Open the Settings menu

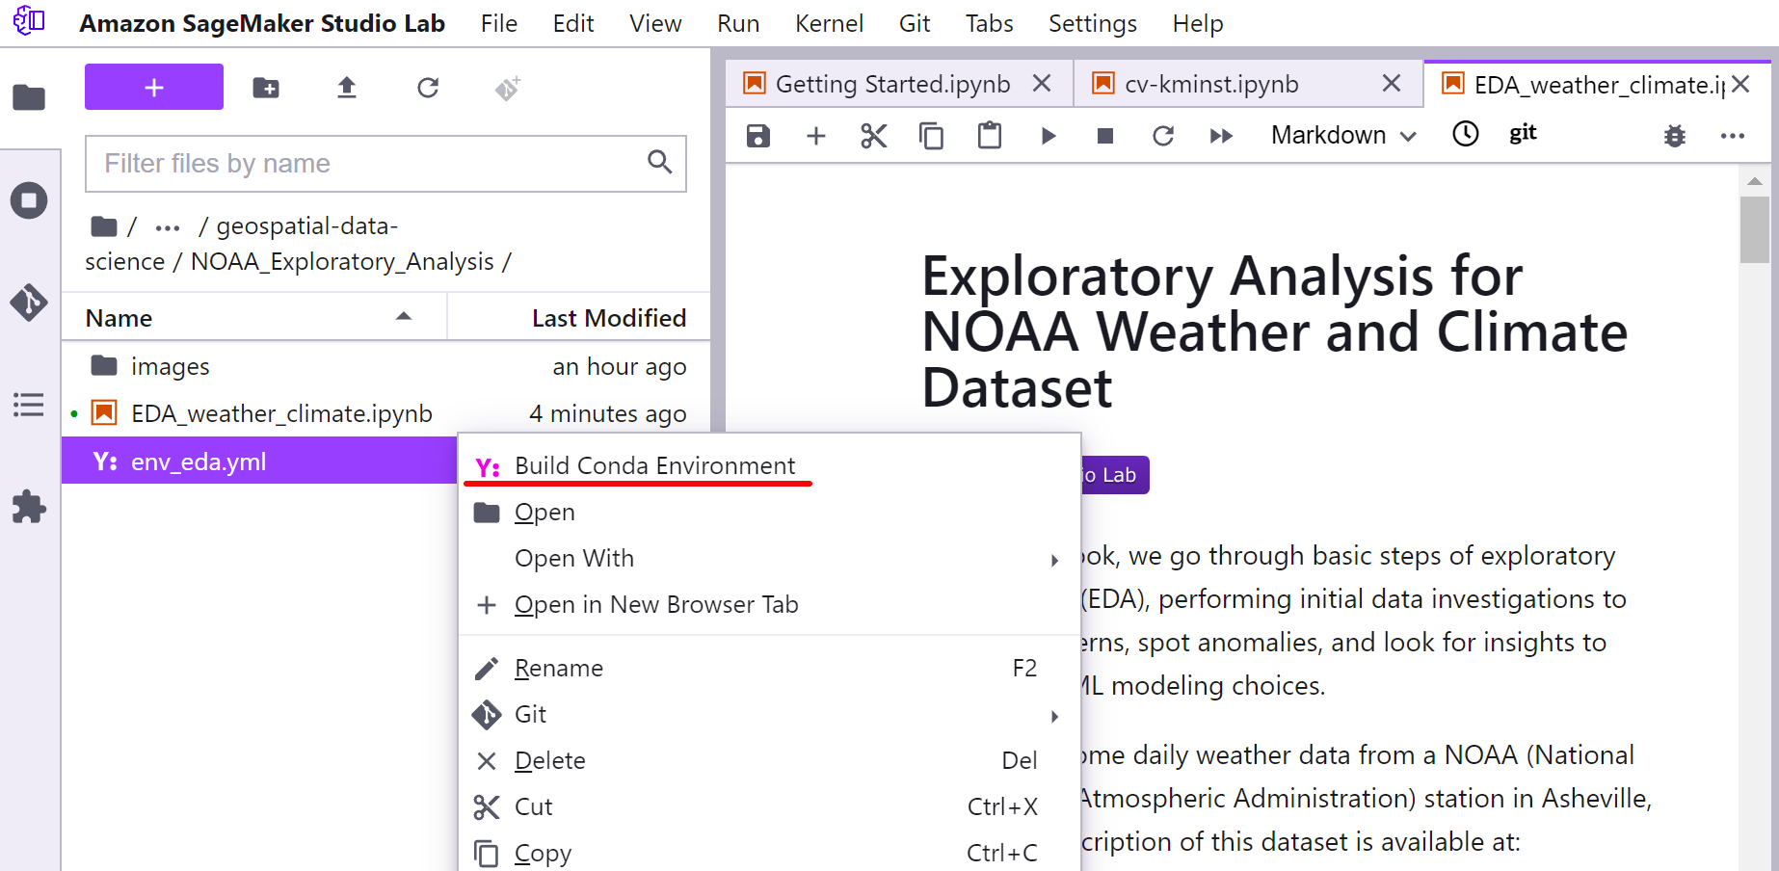click(1093, 23)
